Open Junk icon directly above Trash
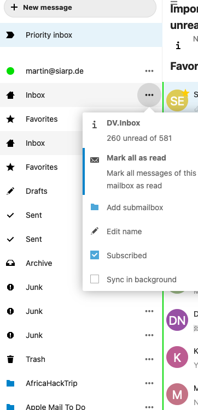Image resolution: width=198 pixels, height=410 pixels. pos(10,335)
